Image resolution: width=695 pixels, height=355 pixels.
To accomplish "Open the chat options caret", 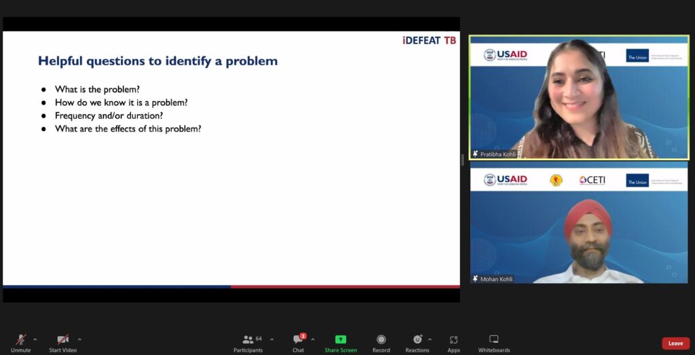I will click(x=313, y=339).
